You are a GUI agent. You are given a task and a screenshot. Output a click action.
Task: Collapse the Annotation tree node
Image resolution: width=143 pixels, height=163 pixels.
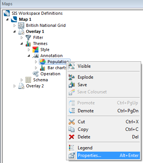[29, 56]
